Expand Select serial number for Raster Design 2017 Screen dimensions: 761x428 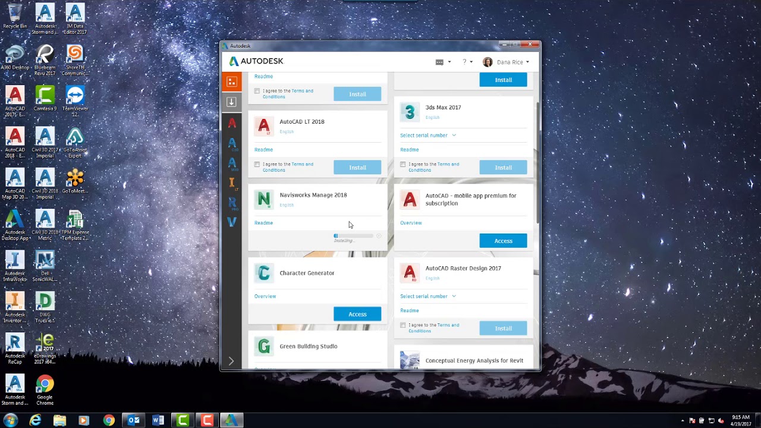pyautogui.click(x=428, y=296)
